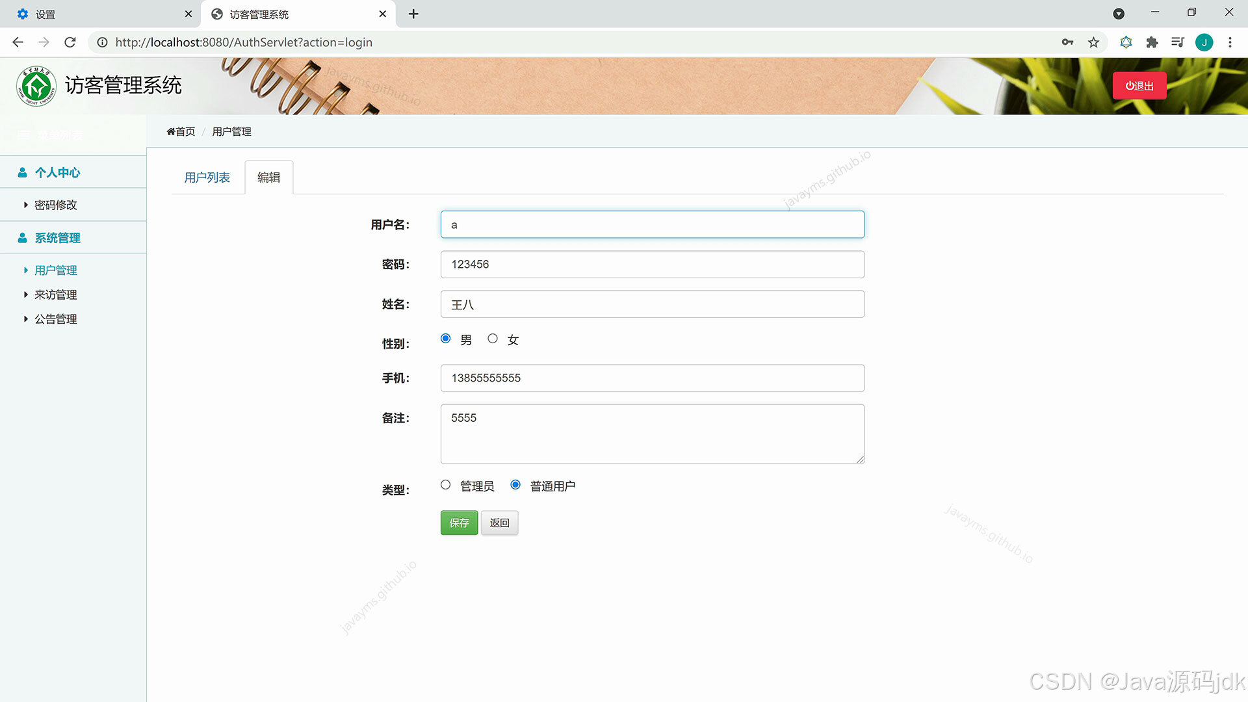
Task: Open 系统管理 sidebar section
Action: click(73, 238)
